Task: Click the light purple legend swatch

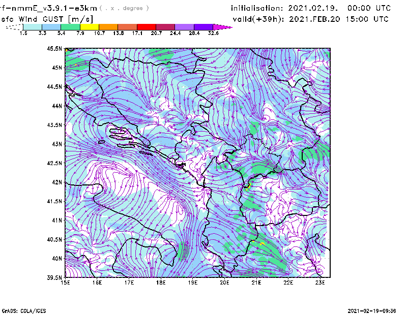Action: [x=184, y=27]
